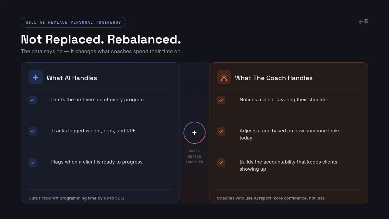Click the Cuts first-draft programming time footnote
Image resolution: width=389 pixels, height=219 pixels.
77,198
